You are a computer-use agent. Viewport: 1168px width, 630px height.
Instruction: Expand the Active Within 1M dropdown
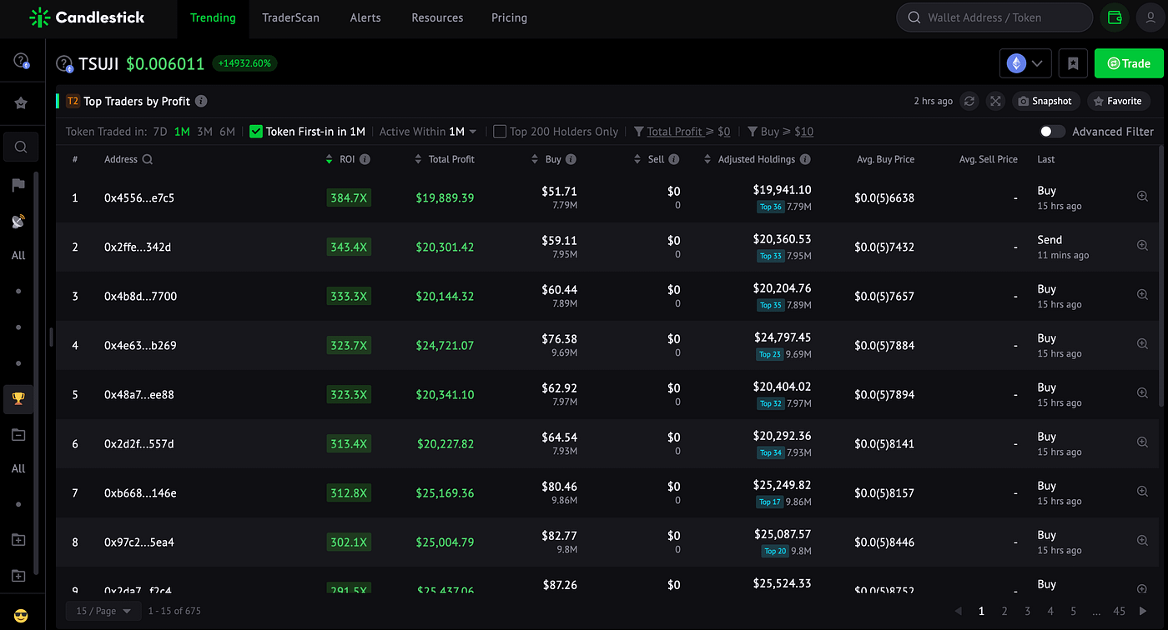tap(428, 132)
